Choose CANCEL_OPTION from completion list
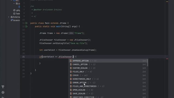 coord(108,65)
